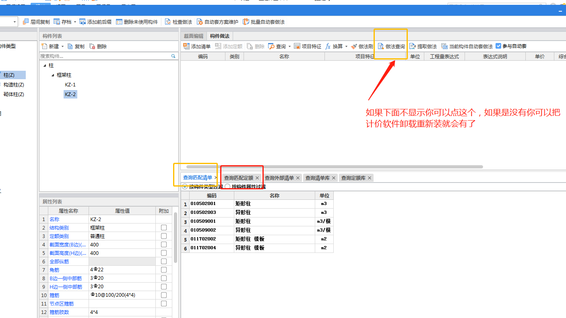Toggle the 参与自动套 checkbox
This screenshot has width=566, height=318.
pyautogui.click(x=498, y=46)
